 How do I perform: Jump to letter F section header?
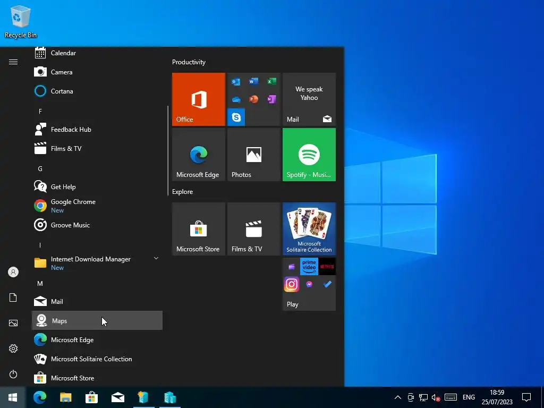tap(40, 112)
